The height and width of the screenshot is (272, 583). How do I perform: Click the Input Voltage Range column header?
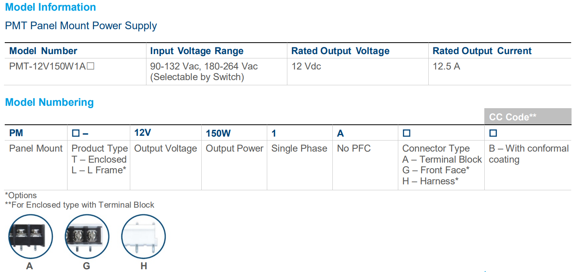pos(197,51)
